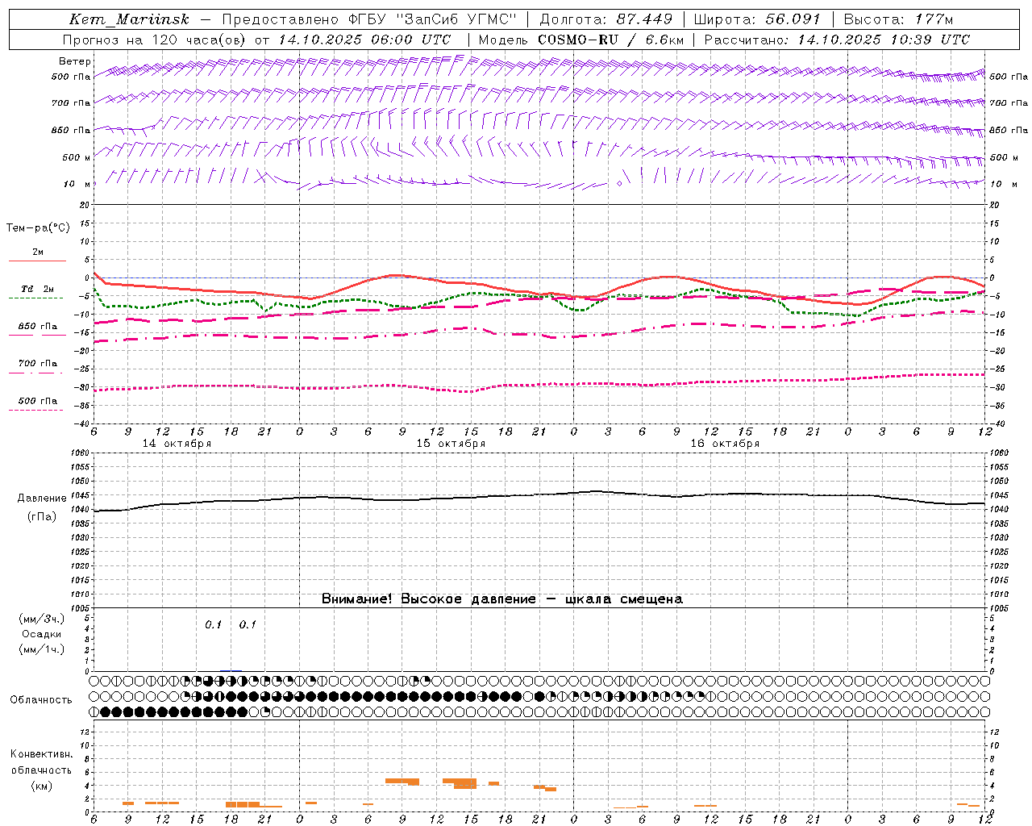
Task: Click the '10 м' wind level label on left
Action: pos(77,184)
